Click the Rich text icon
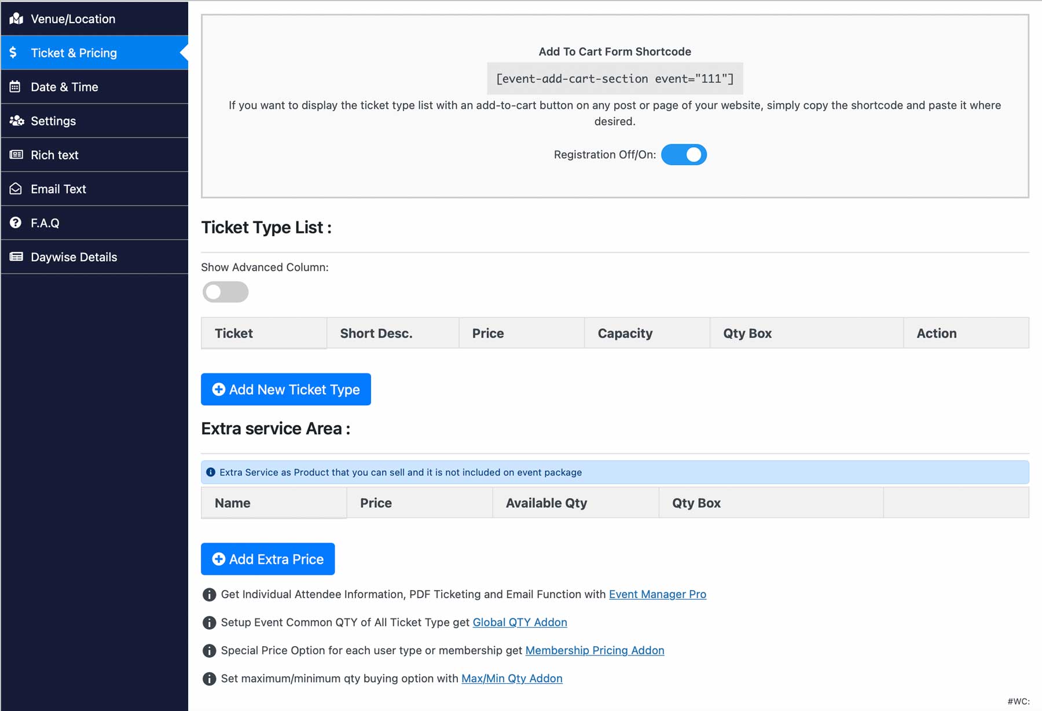Viewport: 1042px width, 711px height. [x=16, y=155]
